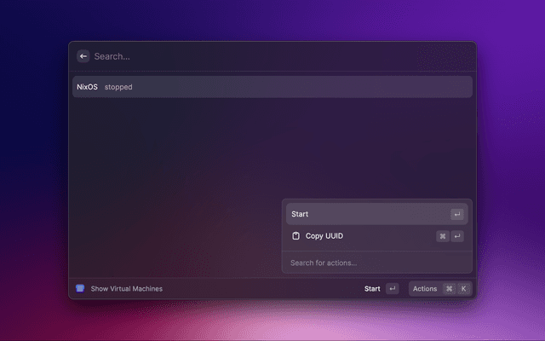Click the Show Virtual Machines label

click(x=126, y=289)
